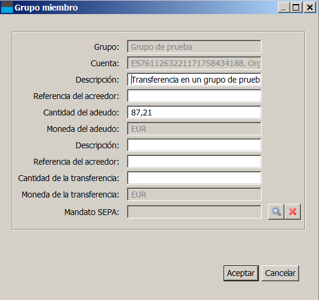Minimize the Grupo miembro dialog
The width and height of the screenshot is (319, 300).
[x=284, y=8]
